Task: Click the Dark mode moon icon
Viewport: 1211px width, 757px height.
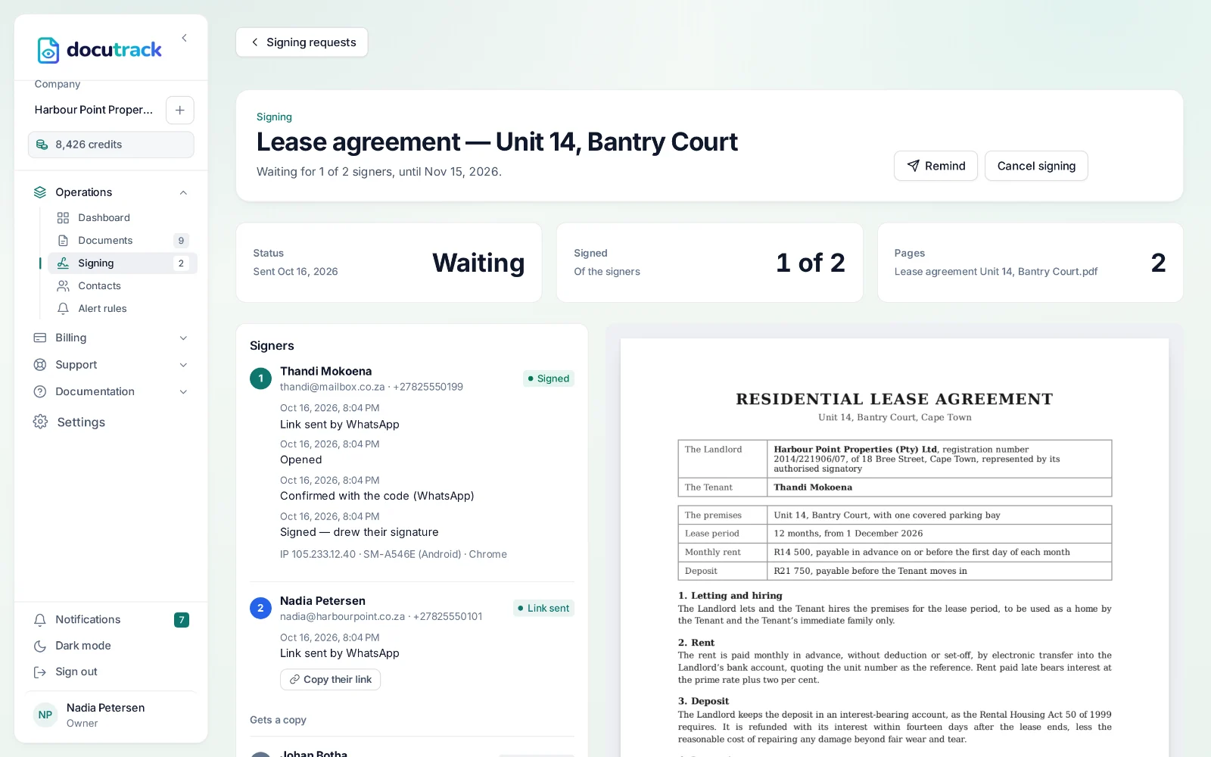Action: (x=40, y=646)
